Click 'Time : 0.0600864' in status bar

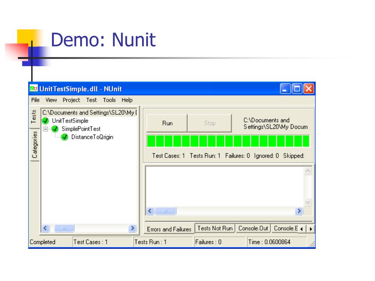pyautogui.click(x=269, y=242)
